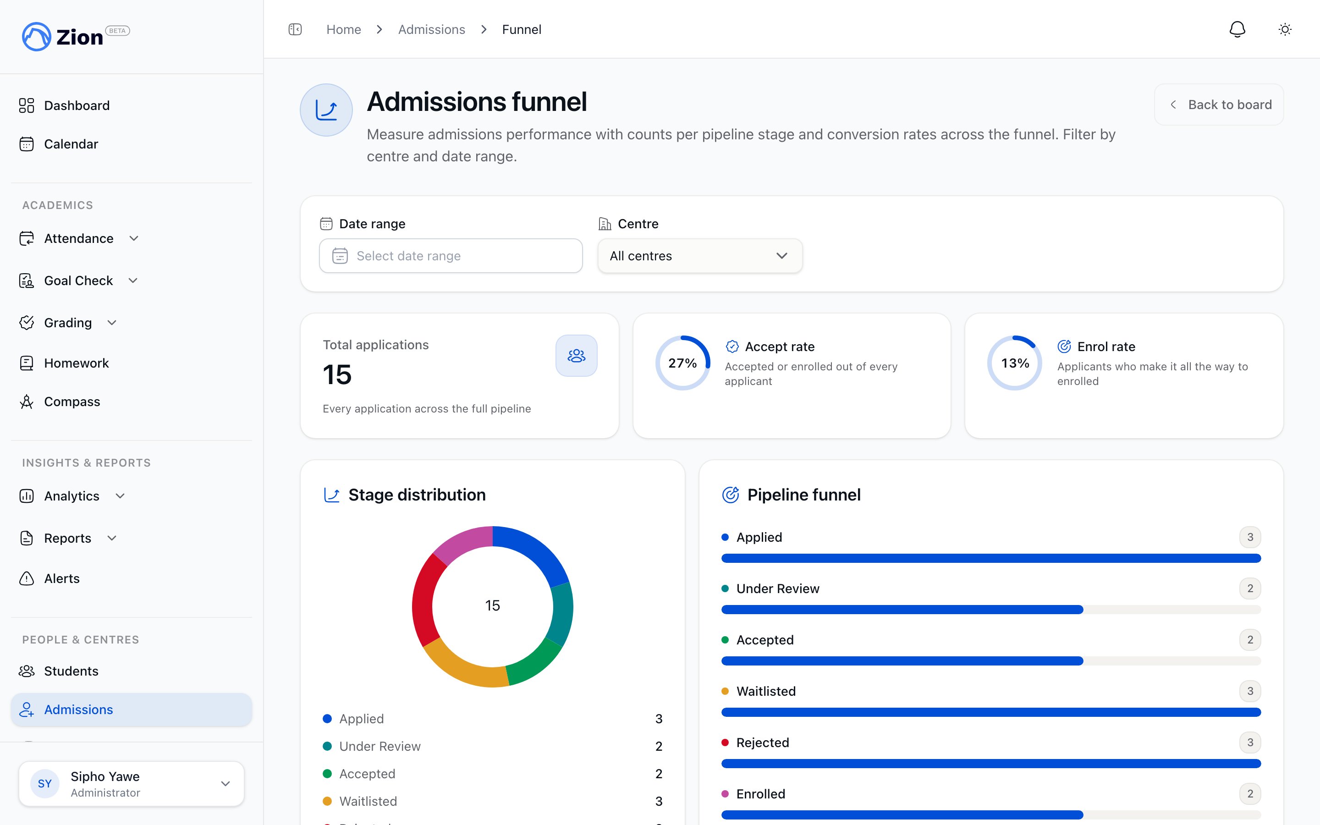The image size is (1320, 825).
Task: Click the 27% accept rate progress ring
Action: click(x=682, y=363)
